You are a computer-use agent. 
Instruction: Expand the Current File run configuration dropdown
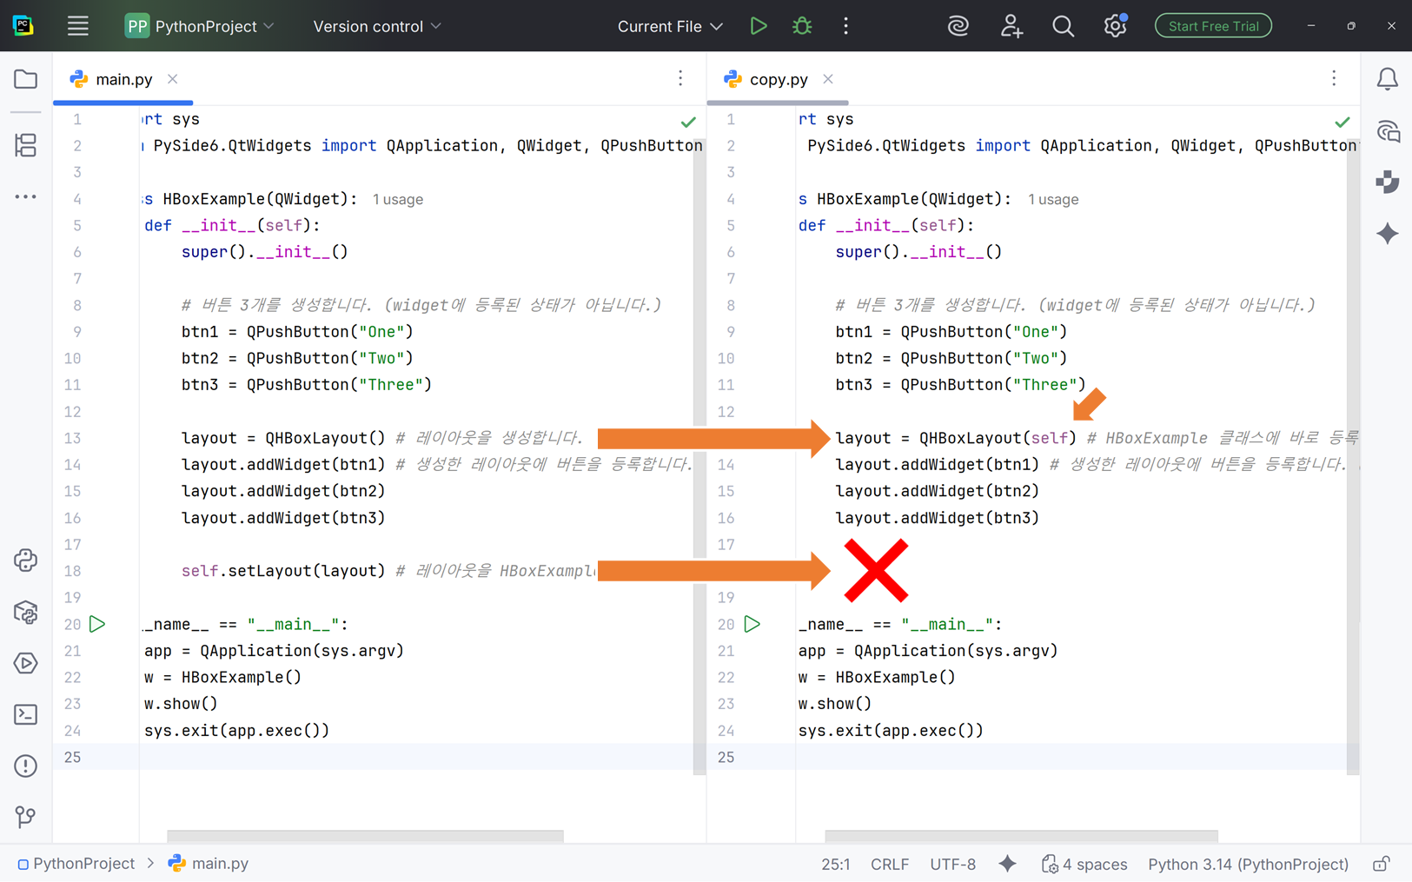670,26
